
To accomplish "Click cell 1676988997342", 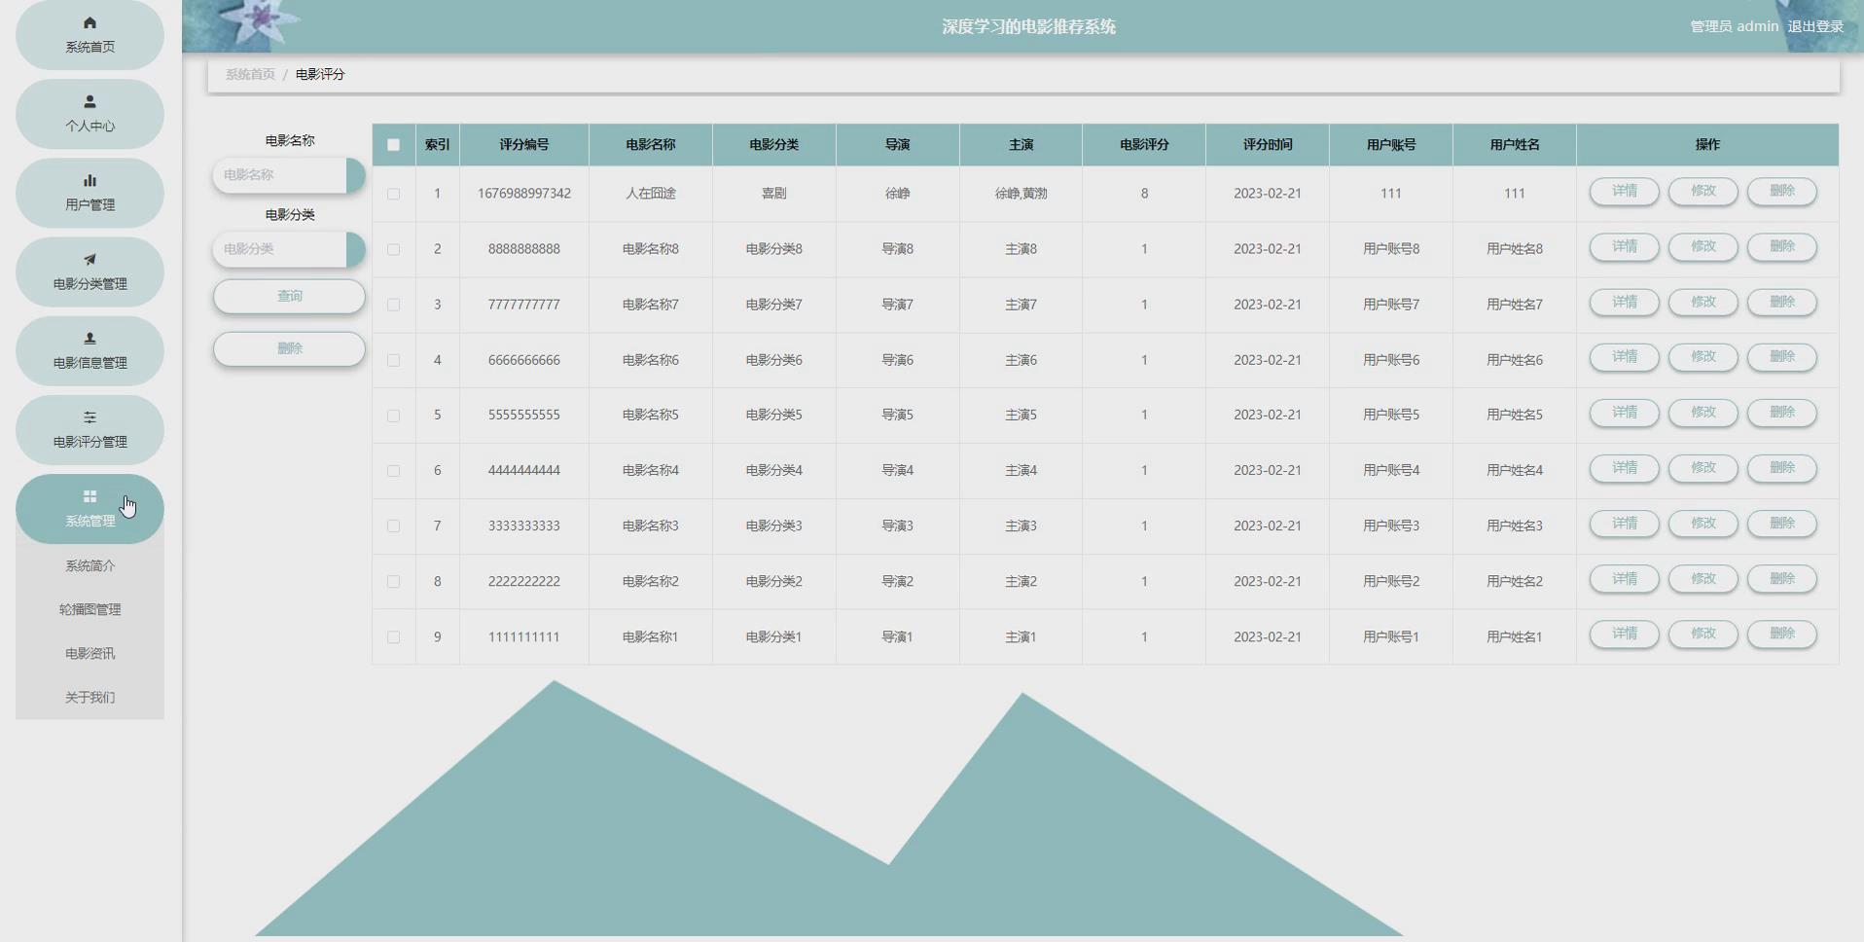I will [x=523, y=194].
